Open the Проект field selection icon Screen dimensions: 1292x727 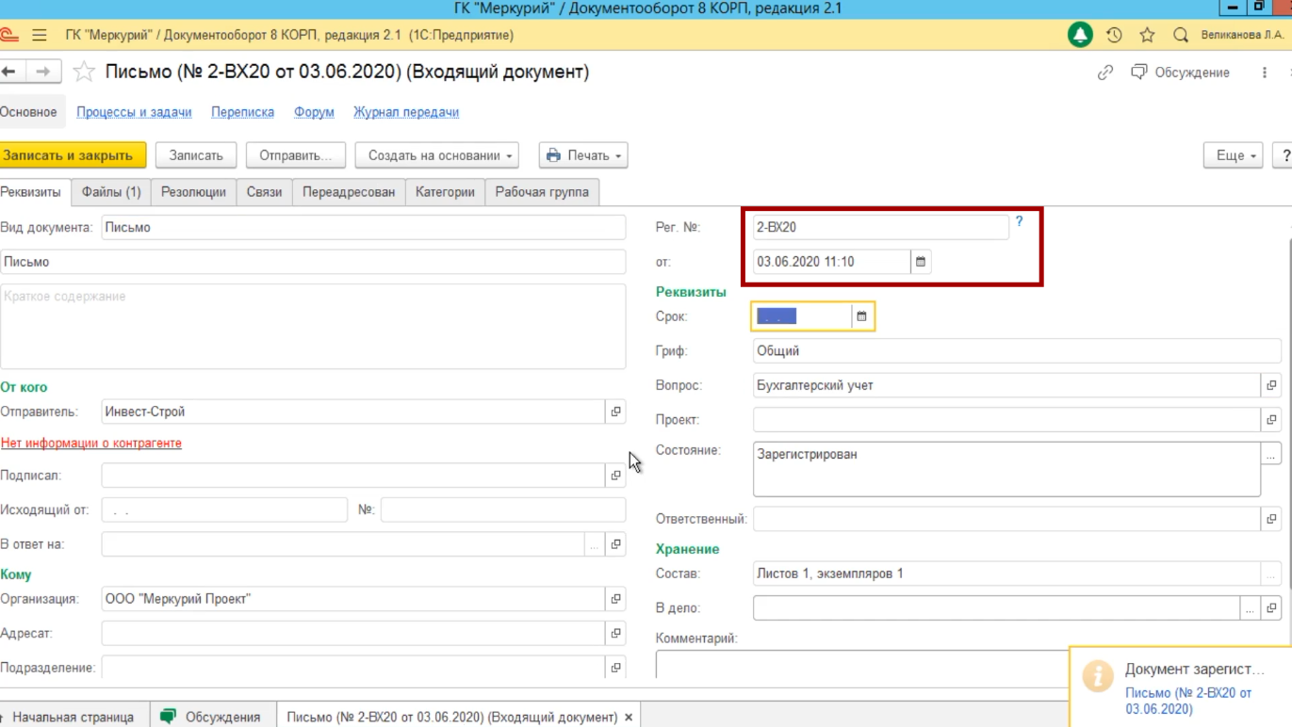pos(1271,420)
